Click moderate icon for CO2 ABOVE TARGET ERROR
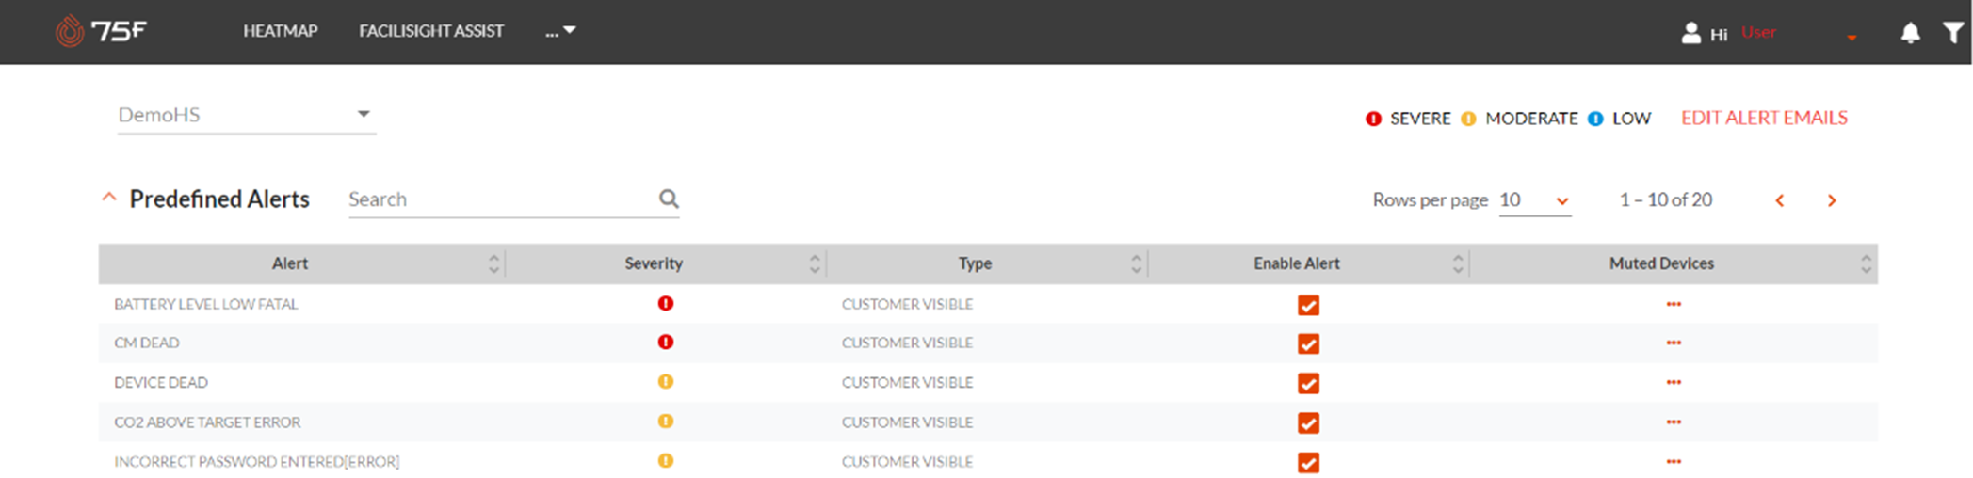1973x478 pixels. (666, 421)
